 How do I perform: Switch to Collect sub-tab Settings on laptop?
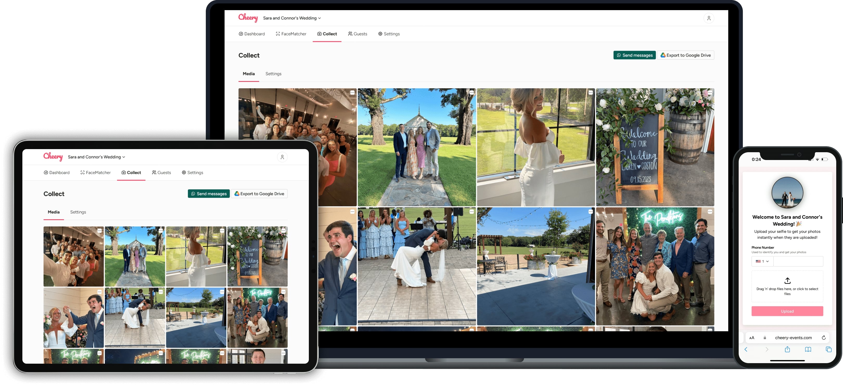pos(273,74)
